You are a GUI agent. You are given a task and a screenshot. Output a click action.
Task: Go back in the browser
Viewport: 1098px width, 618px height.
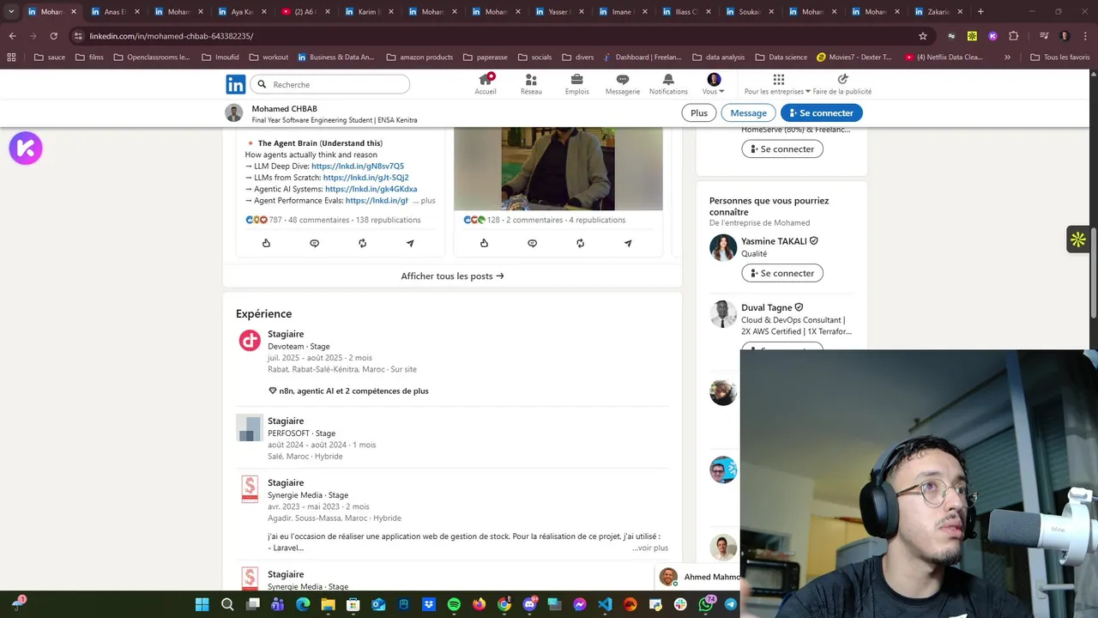(12, 36)
